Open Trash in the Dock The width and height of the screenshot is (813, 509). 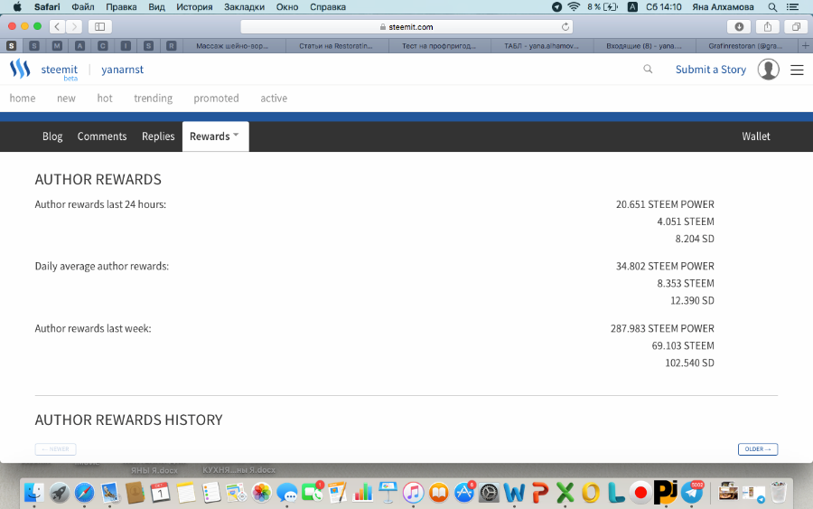779,492
